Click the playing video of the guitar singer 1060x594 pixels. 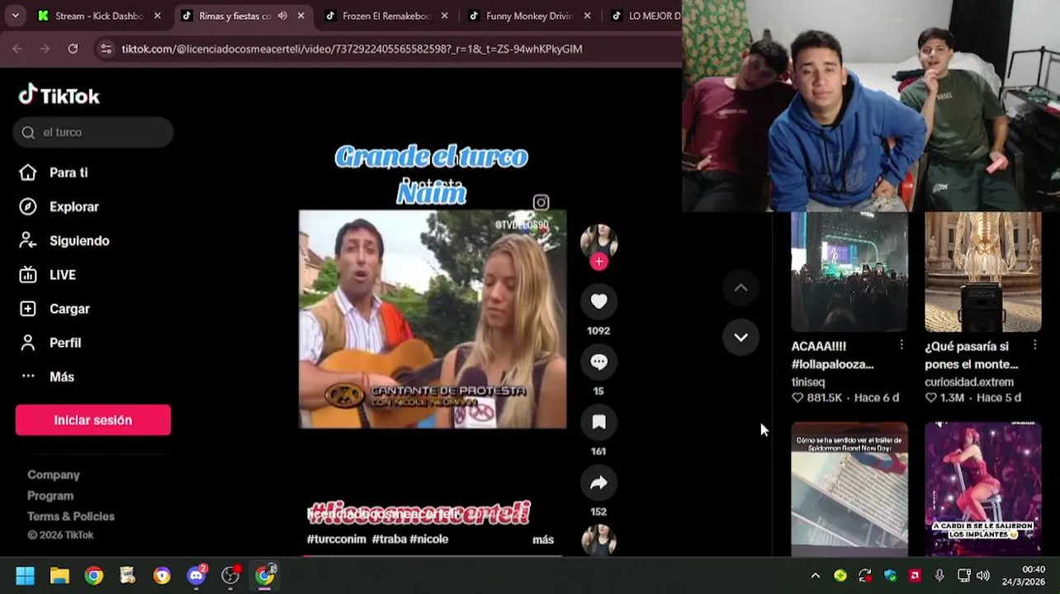(433, 319)
